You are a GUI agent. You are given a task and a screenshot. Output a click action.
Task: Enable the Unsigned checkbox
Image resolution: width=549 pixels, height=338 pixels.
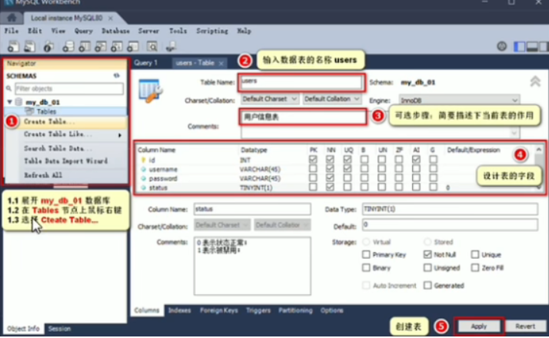[428, 267]
